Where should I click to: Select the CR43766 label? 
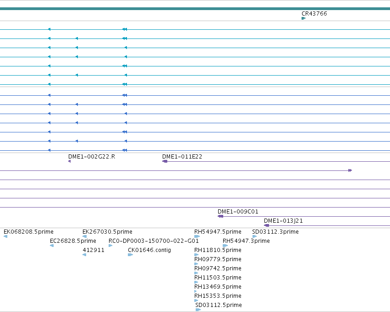[314, 14]
